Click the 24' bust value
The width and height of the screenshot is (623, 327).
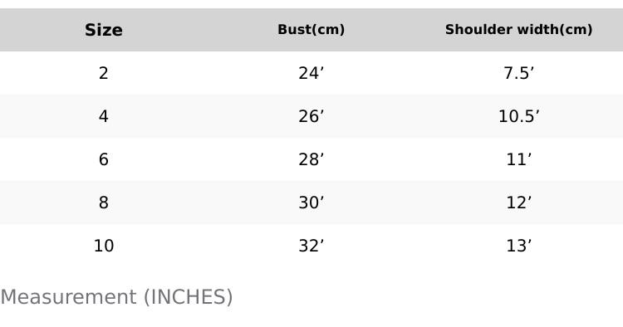click(311, 73)
